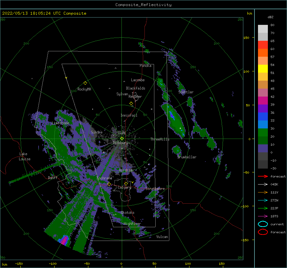This screenshot has width=287, height=268.
Task: Click the Sundre town label
Action: point(97,132)
